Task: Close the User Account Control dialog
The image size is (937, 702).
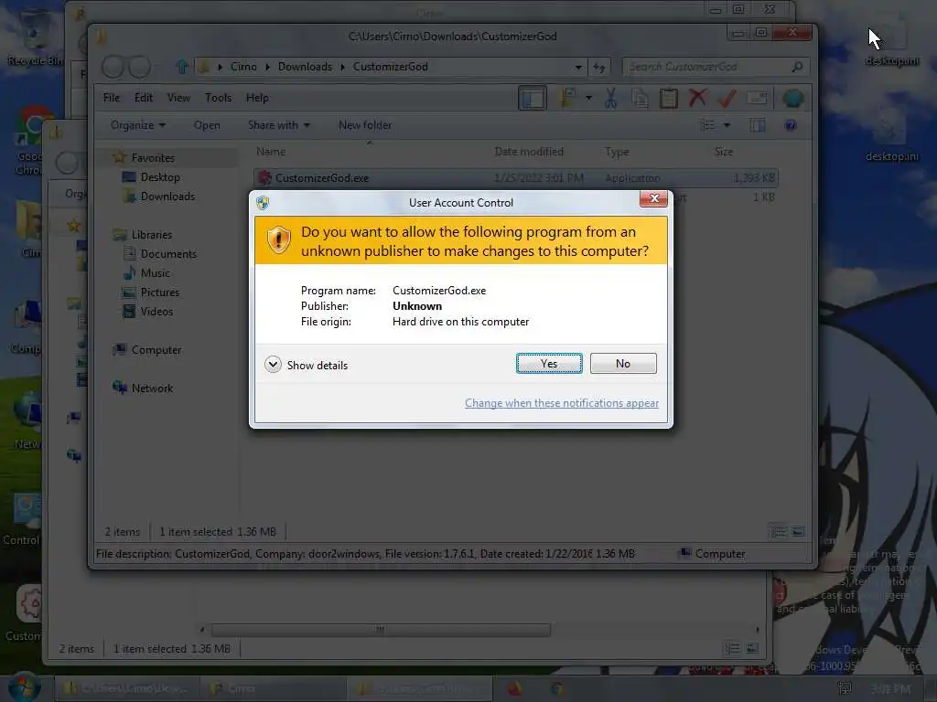Action: [653, 198]
